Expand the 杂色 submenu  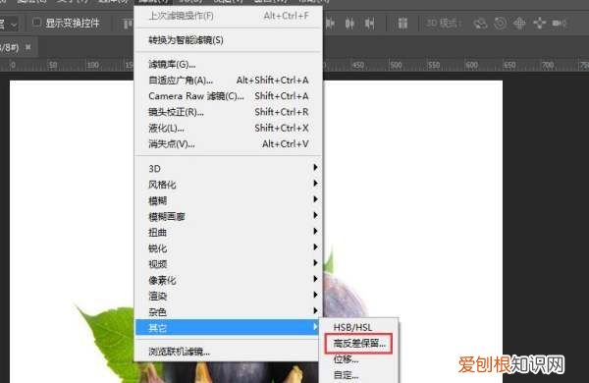[x=228, y=312]
